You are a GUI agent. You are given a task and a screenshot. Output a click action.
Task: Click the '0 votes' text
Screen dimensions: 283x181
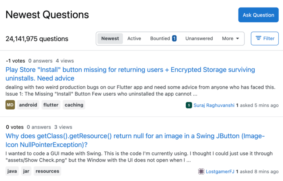(15, 127)
